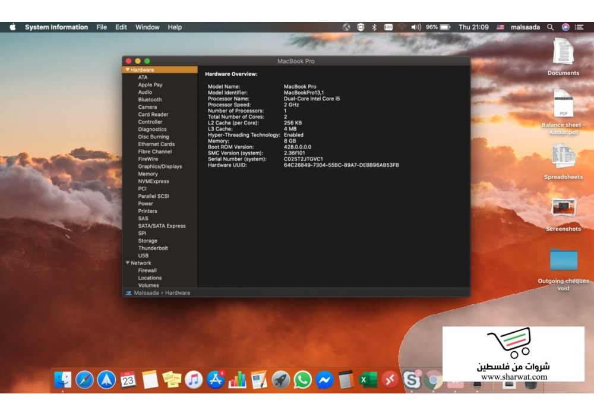Launch Safari from the dock
The image size is (594, 416).
84,379
